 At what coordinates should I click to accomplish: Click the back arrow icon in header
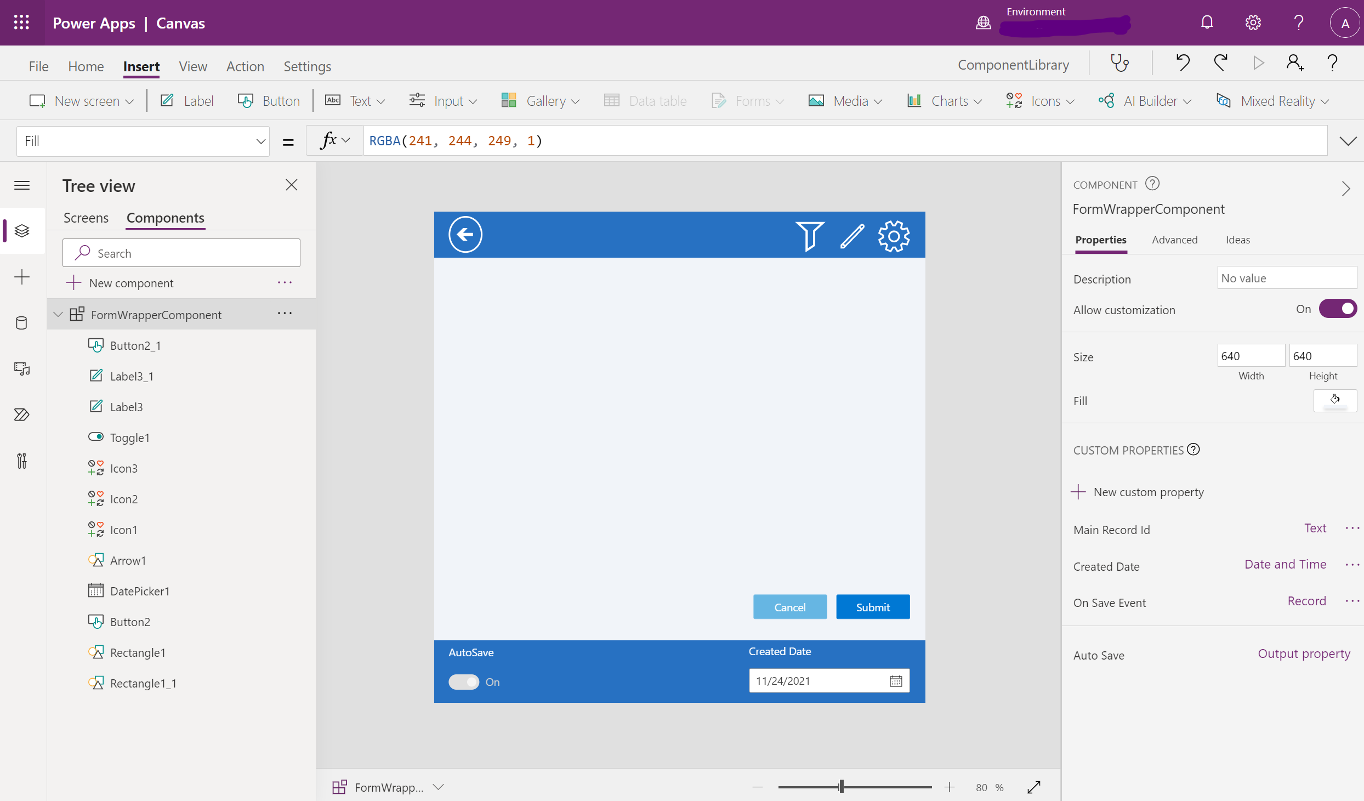pyautogui.click(x=465, y=235)
